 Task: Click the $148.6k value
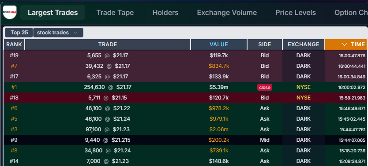[x=219, y=161]
